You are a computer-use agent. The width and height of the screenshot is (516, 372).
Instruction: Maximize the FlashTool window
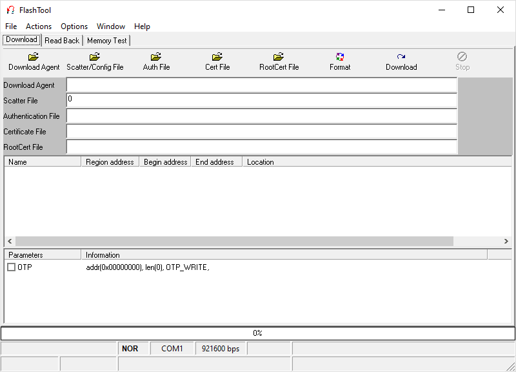pos(471,10)
